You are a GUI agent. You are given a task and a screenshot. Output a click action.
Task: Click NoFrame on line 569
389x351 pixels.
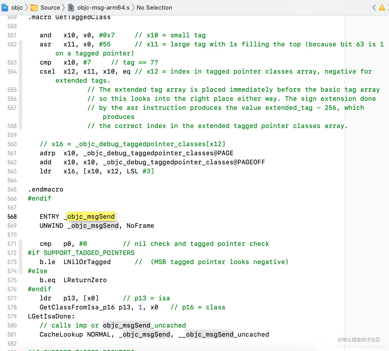140,226
